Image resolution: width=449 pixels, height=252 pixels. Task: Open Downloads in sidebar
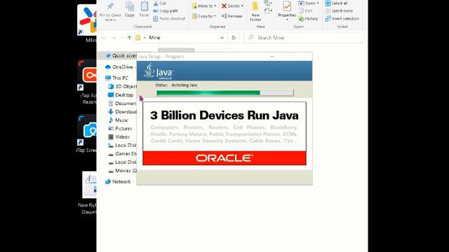[x=122, y=112]
